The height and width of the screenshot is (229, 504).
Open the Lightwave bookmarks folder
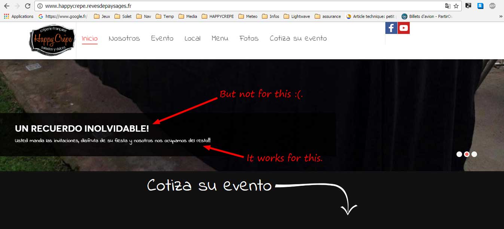[297, 16]
